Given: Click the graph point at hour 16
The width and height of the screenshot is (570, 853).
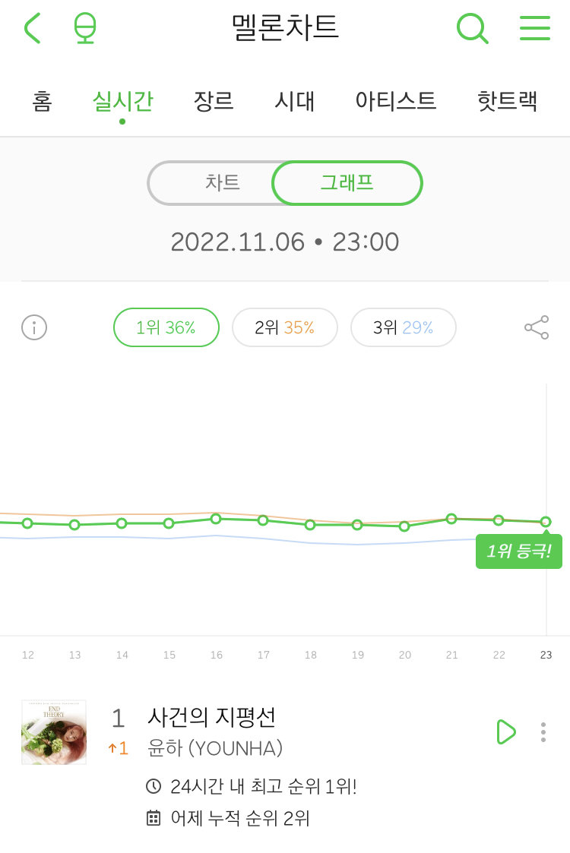Looking at the screenshot, I should (216, 519).
